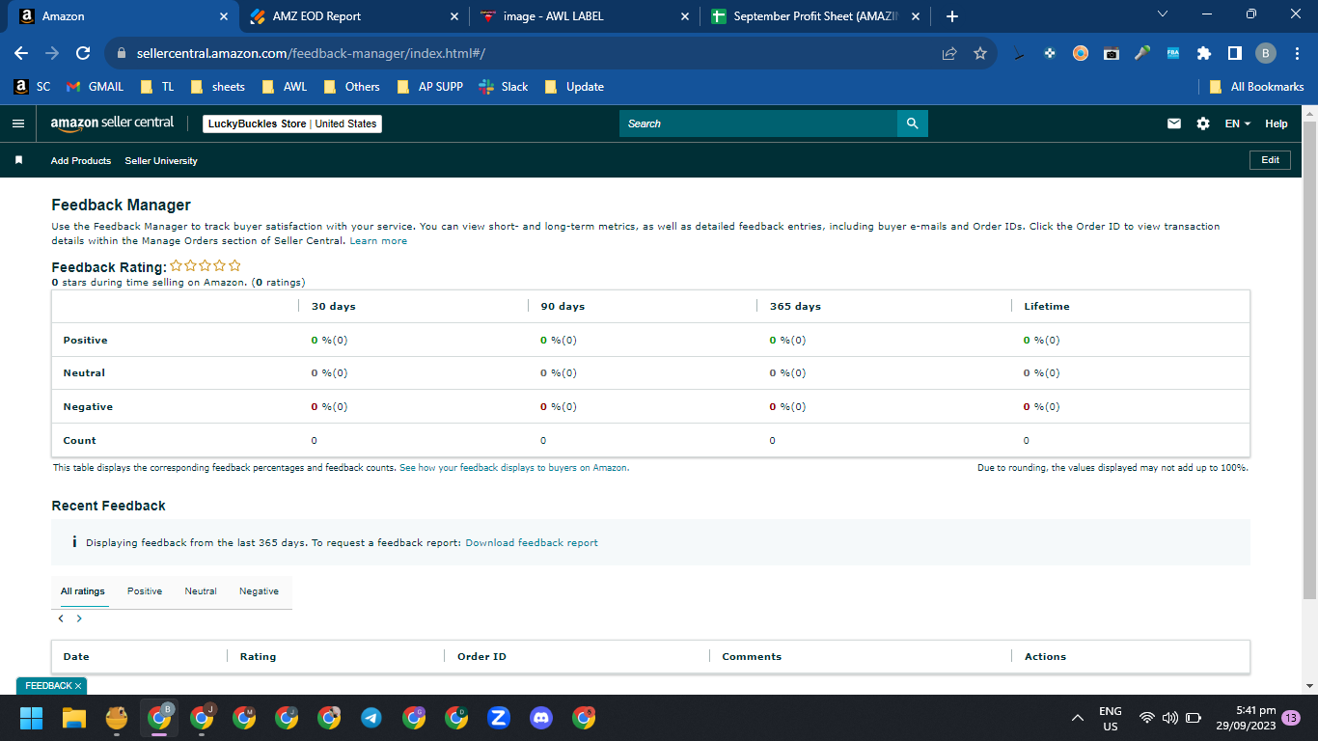The image size is (1318, 741).
Task: Open the Extensions puzzle piece icon
Action: click(1204, 53)
